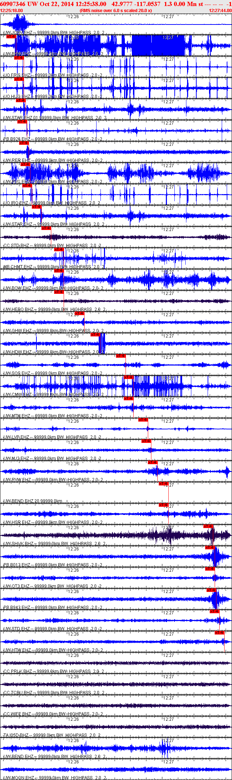Viewport: 232px width, 780px height.
Task: Click the red pick marker on UW.GHW trace
Action: point(79,313)
